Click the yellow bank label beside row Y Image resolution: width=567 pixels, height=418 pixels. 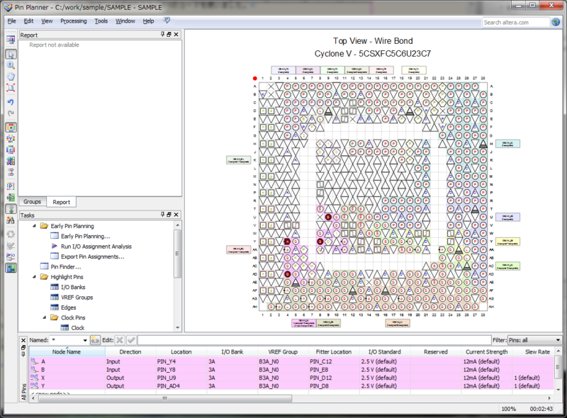pos(507,242)
